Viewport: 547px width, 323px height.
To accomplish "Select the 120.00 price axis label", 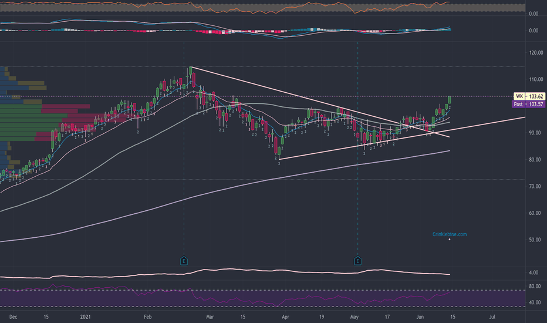I will 536,53.
